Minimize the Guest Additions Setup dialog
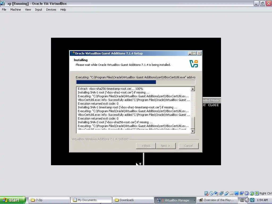The width and height of the screenshot is (272, 204). click(190, 53)
